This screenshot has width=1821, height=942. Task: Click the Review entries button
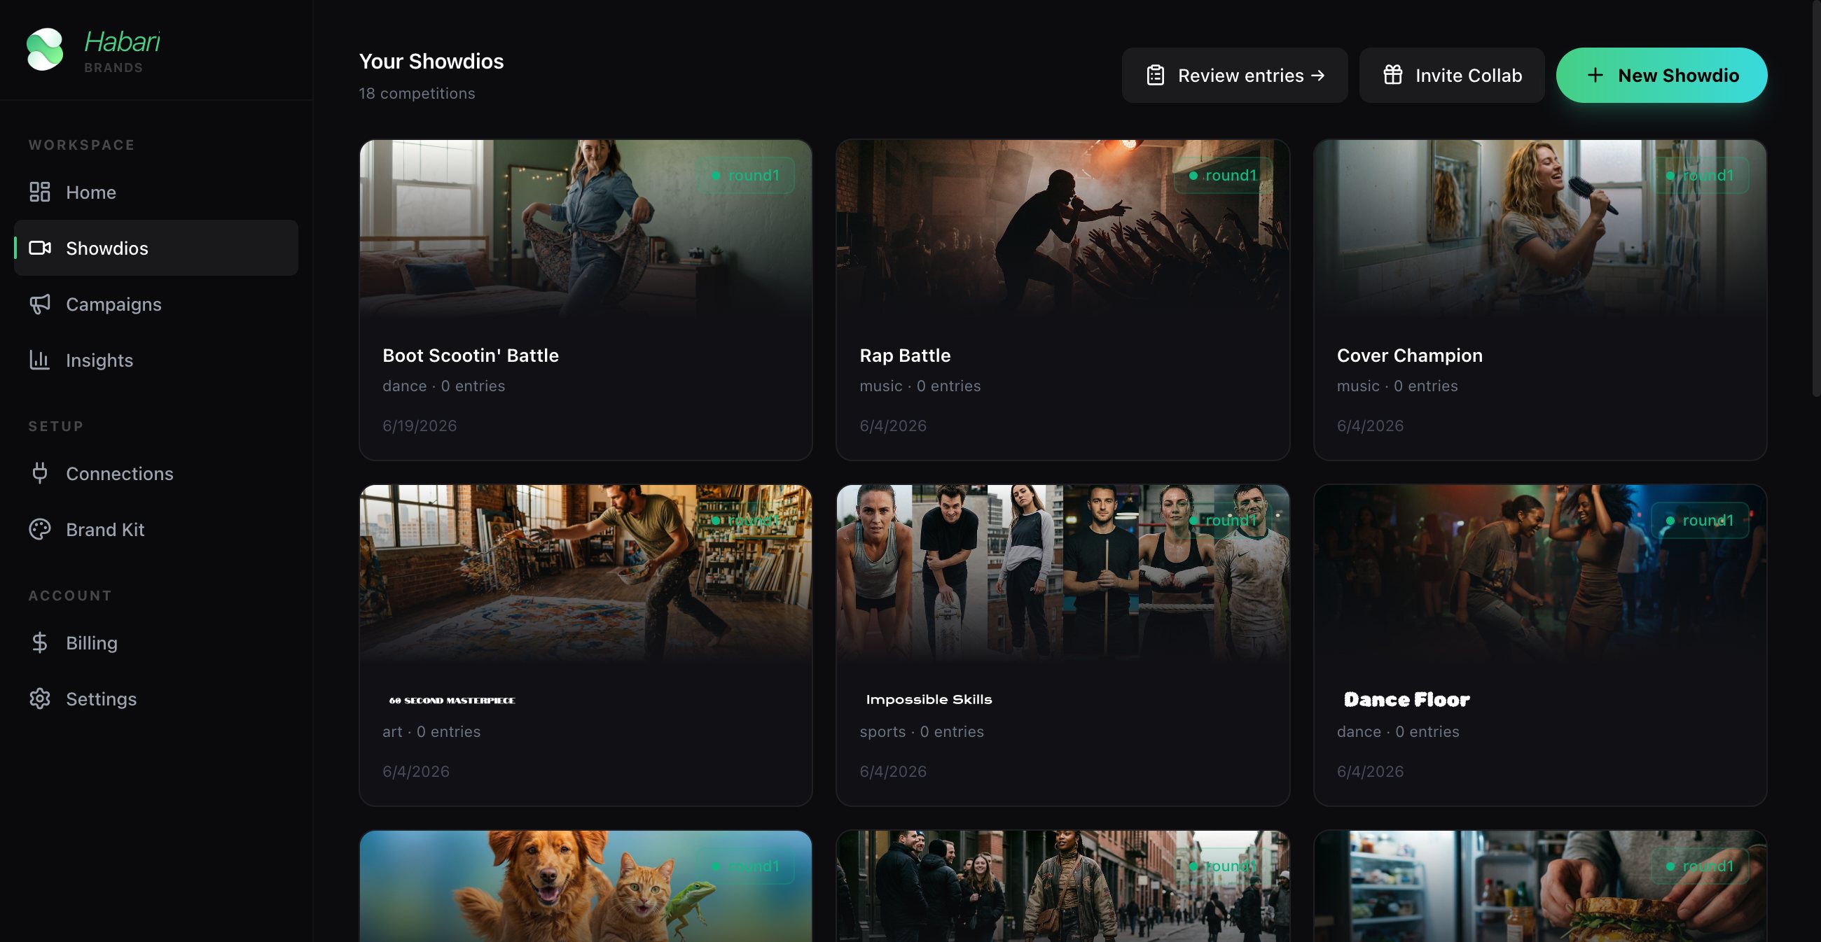click(x=1234, y=75)
